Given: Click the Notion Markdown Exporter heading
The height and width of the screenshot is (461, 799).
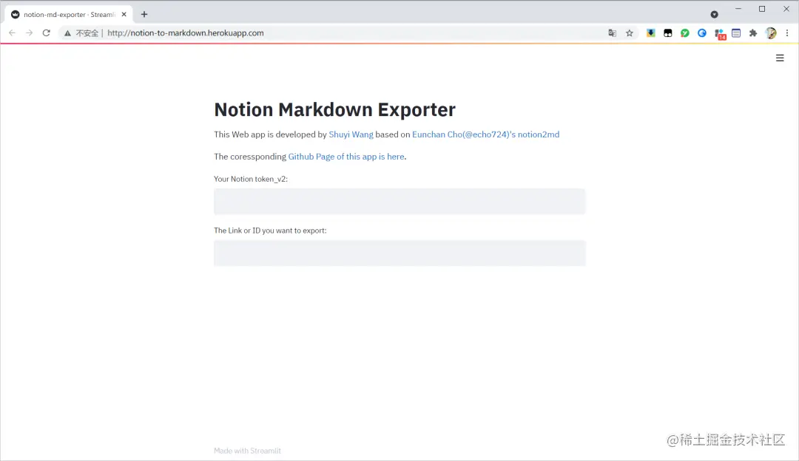Looking at the screenshot, I should click(x=335, y=109).
